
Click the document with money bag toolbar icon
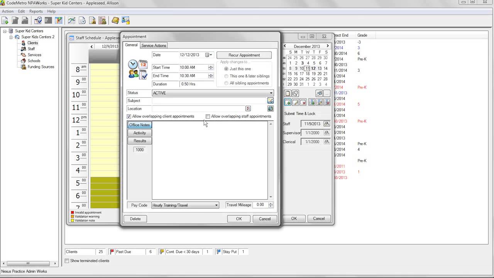click(x=92, y=20)
